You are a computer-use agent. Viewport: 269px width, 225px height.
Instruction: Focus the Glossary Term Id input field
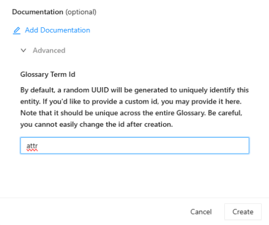point(134,146)
